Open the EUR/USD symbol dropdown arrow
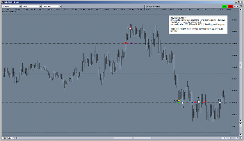The image size is (244, 141). (20, 6)
